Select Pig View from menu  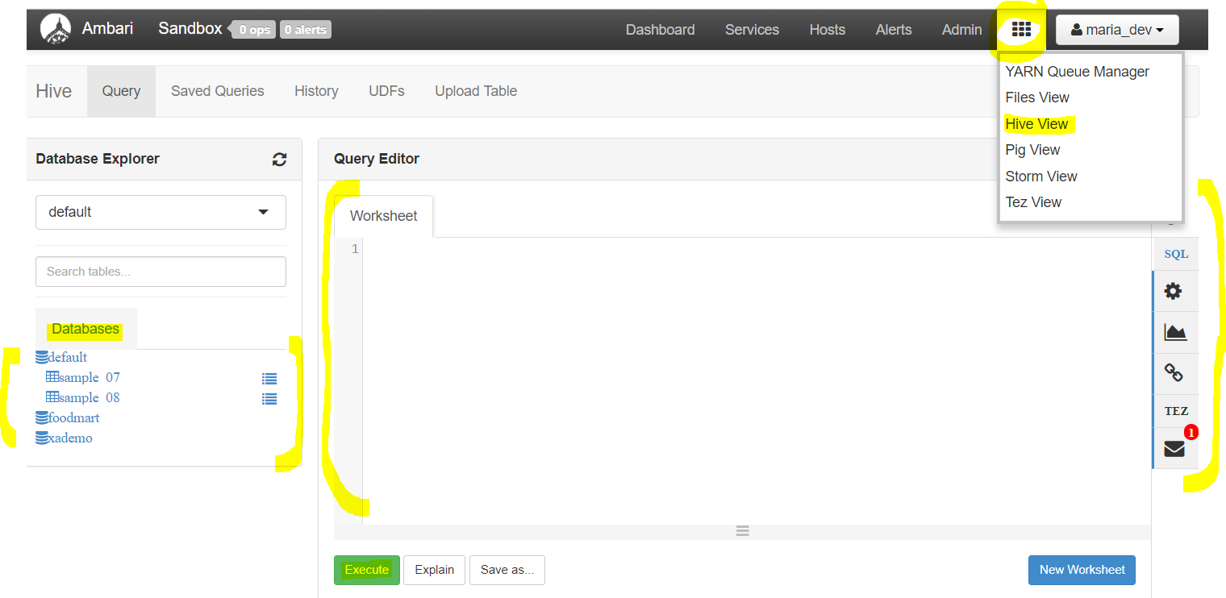1032,150
